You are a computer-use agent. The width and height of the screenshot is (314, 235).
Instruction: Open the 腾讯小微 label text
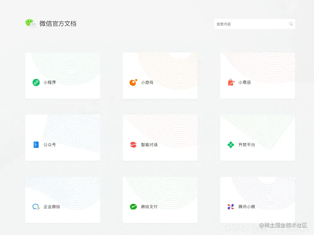tap(247, 207)
